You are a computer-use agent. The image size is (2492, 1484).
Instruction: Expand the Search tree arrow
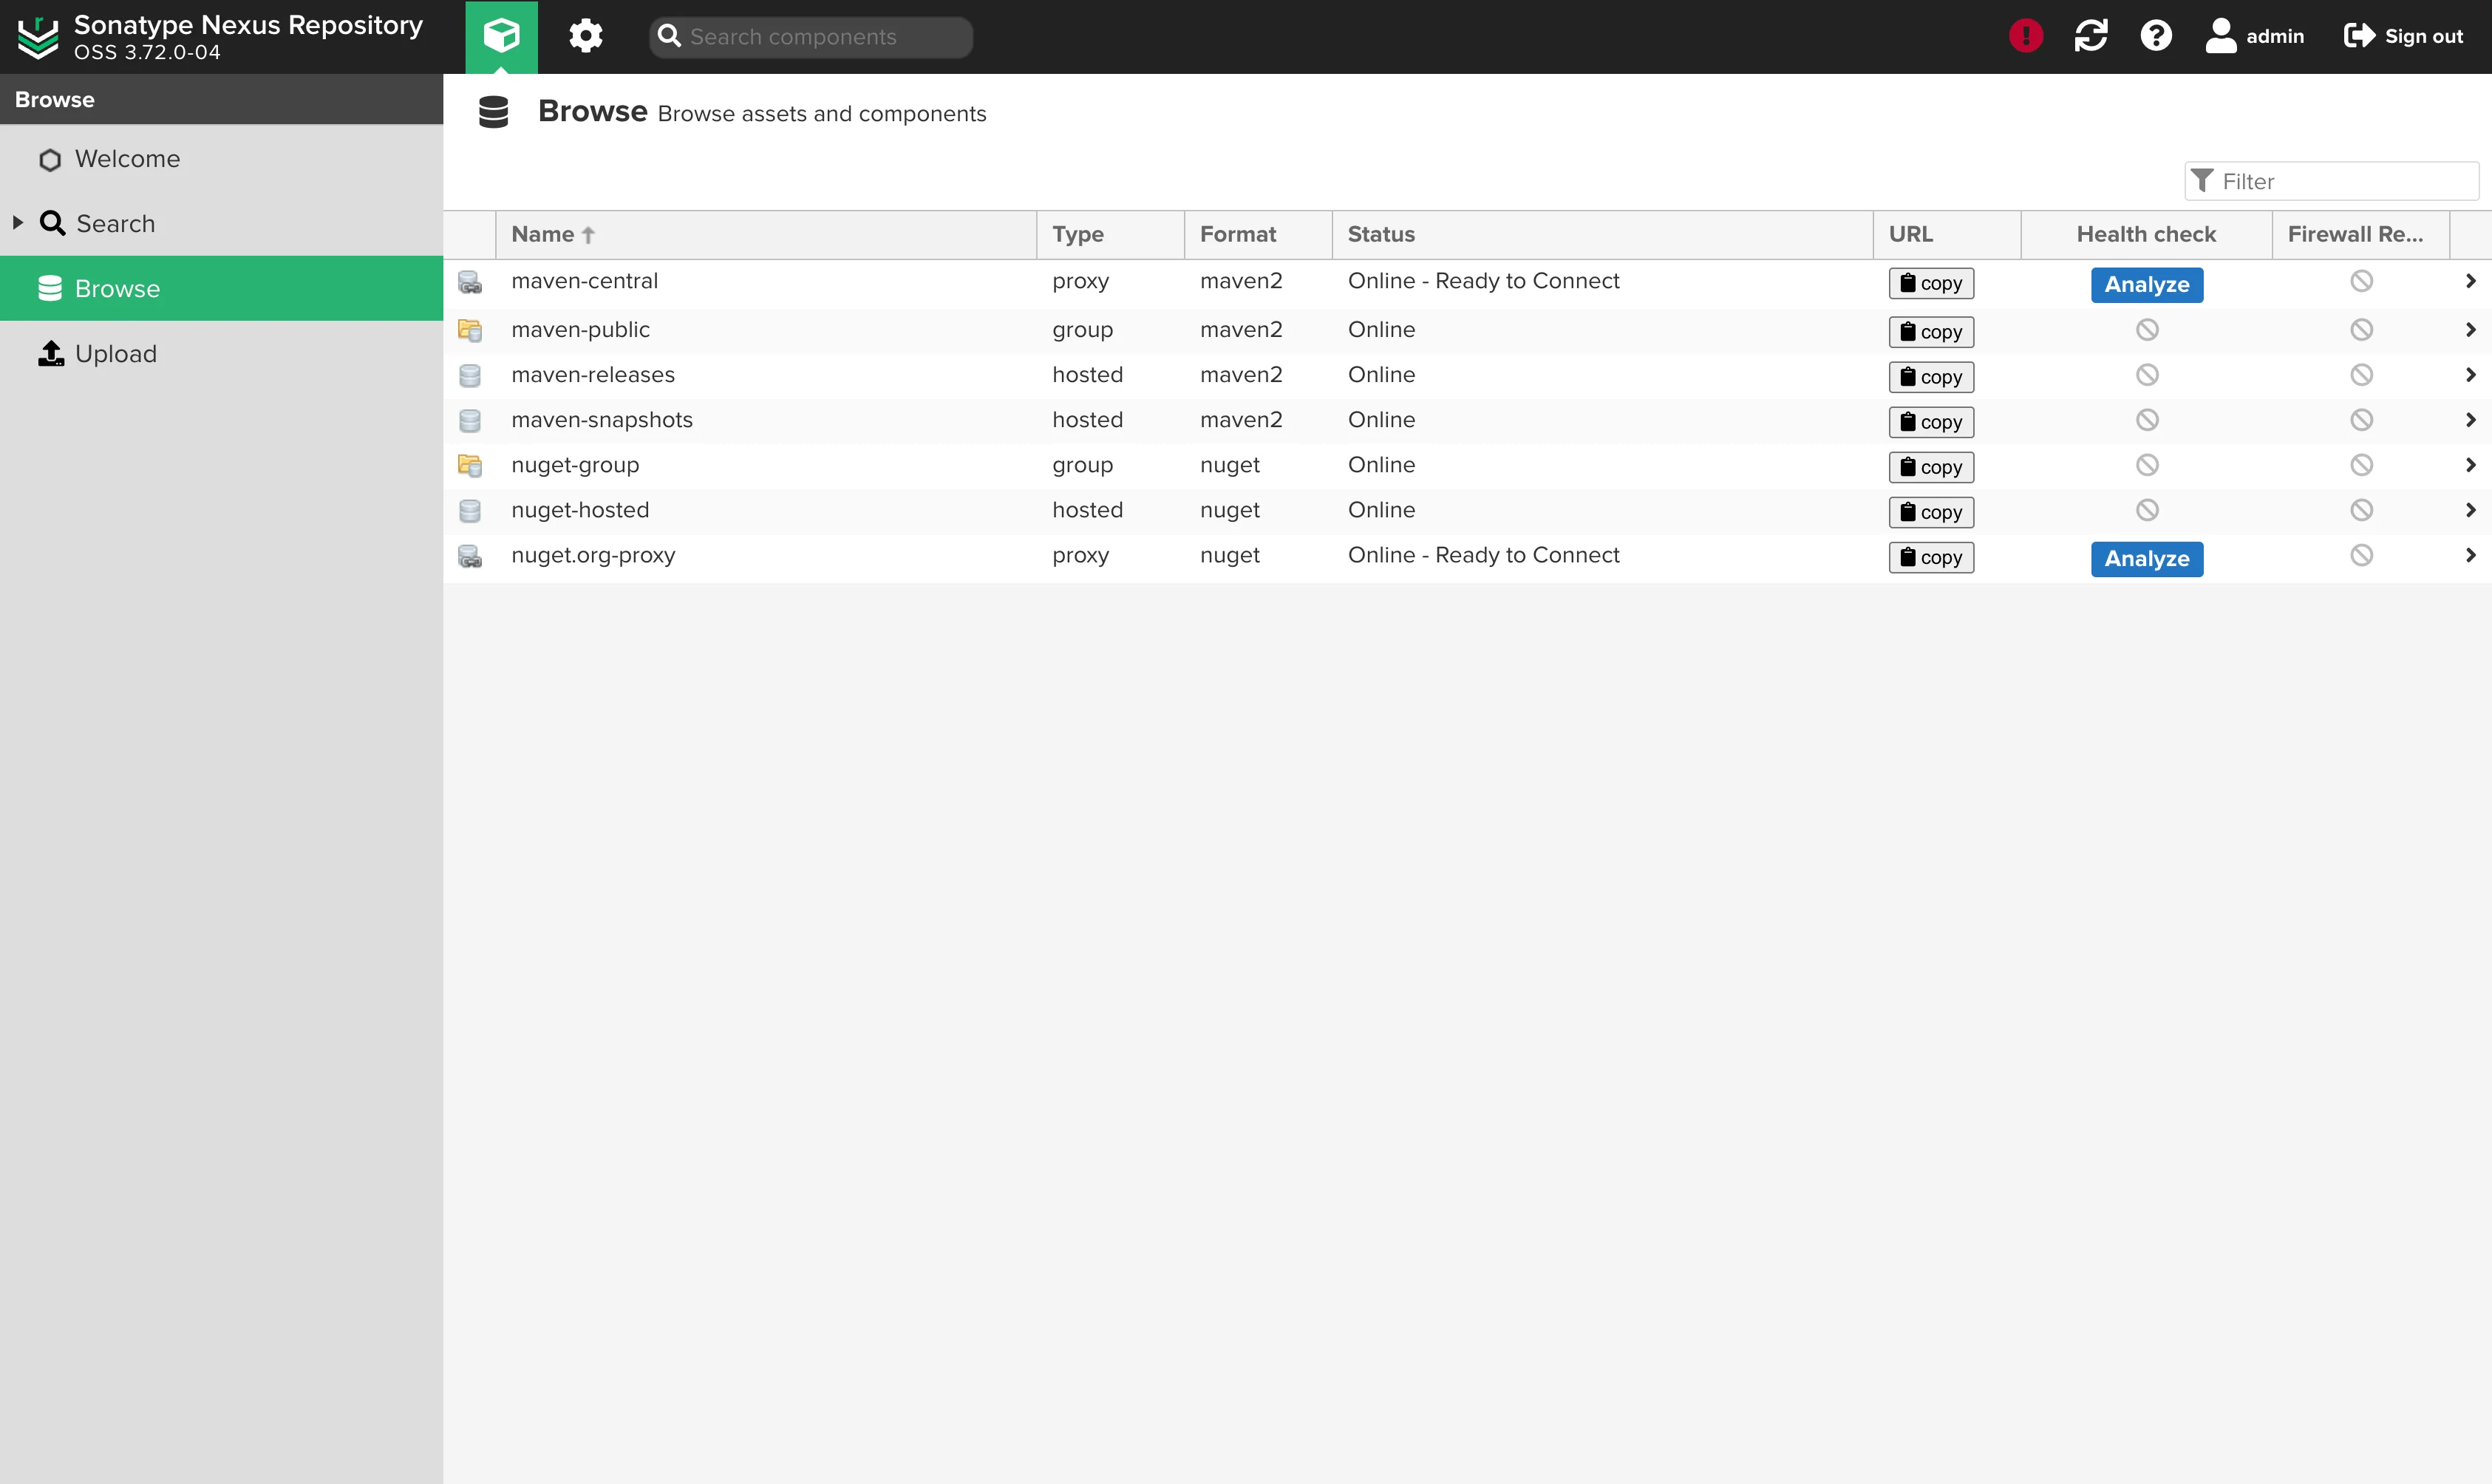[x=17, y=223]
